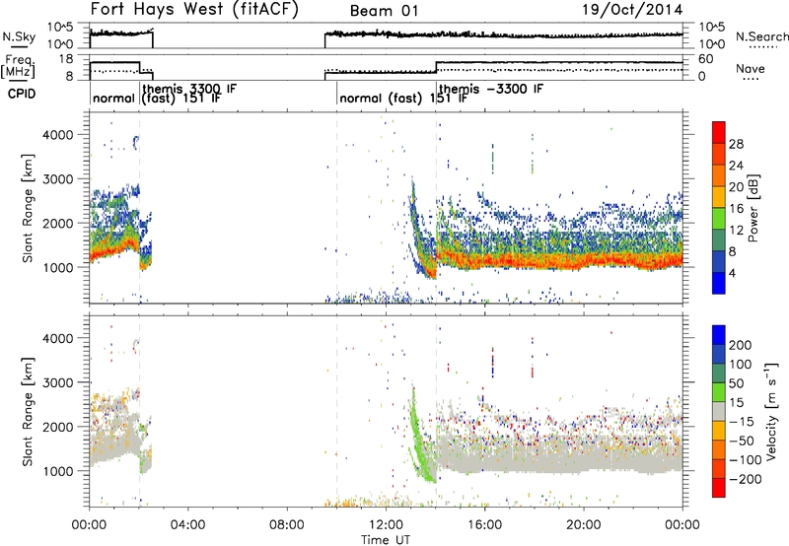Click the '08:00' time axis tick label
The width and height of the screenshot is (789, 546).
(x=287, y=525)
